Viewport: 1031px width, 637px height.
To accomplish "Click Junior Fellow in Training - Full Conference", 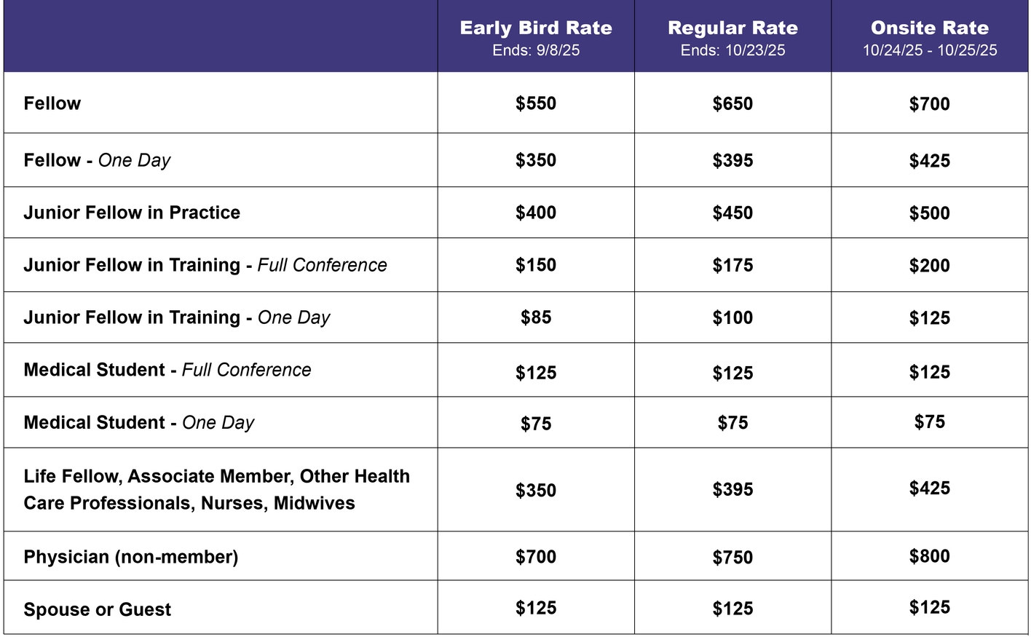I will pyautogui.click(x=205, y=265).
